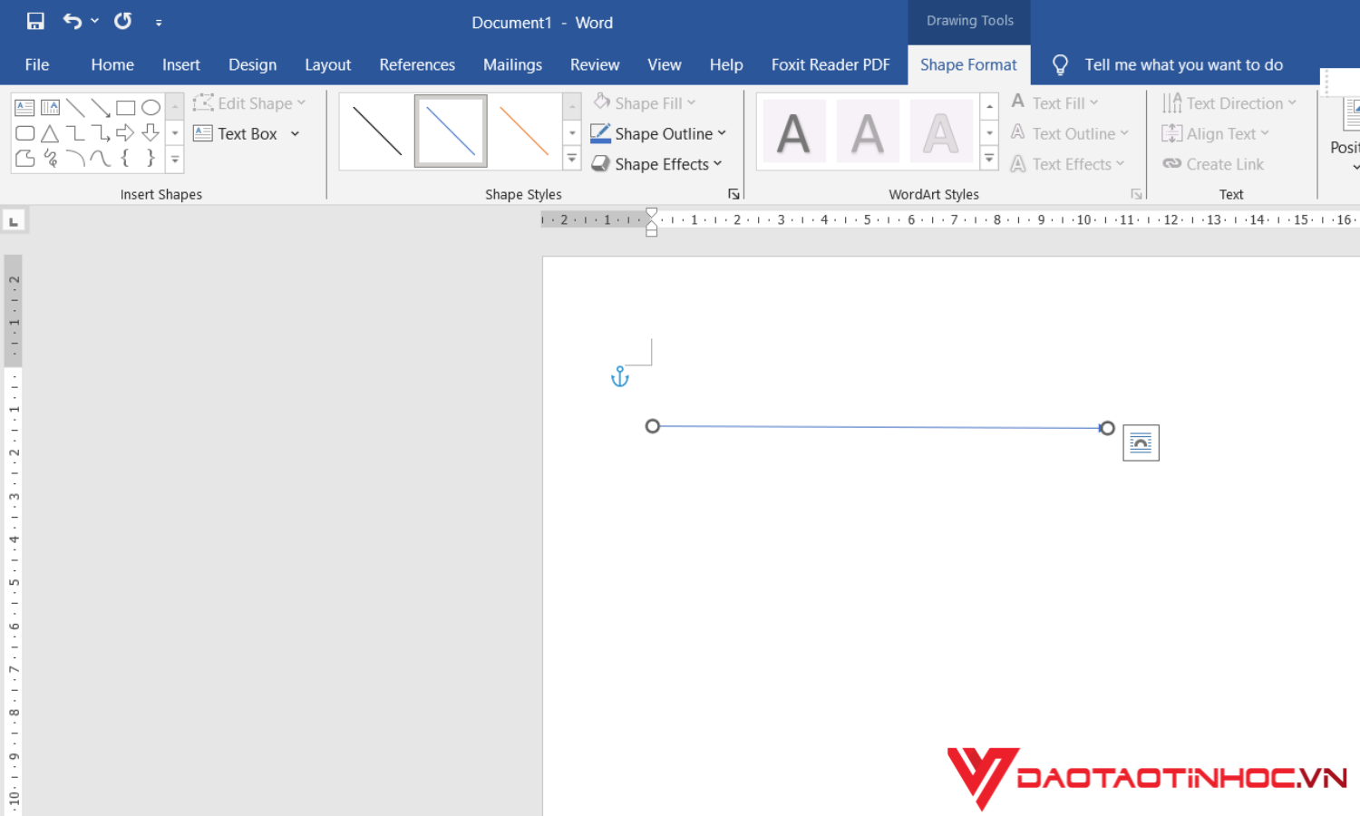The image size is (1360, 816).
Task: Redo with the repeat arrow icon
Action: pos(123,21)
